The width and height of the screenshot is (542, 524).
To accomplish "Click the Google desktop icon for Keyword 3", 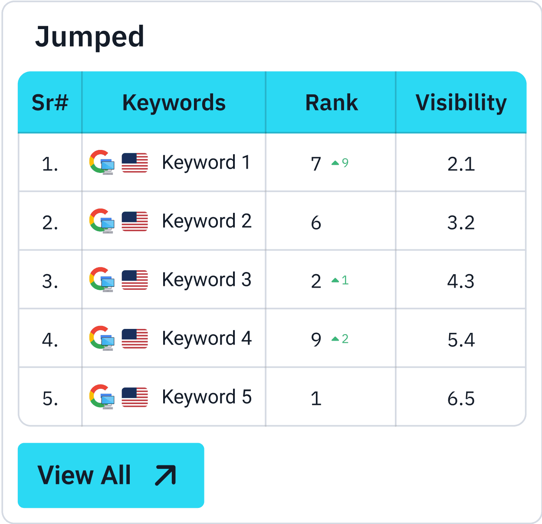I will [x=102, y=280].
